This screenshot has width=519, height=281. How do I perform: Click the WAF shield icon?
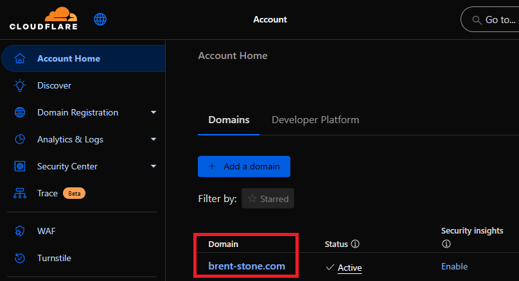coord(20,231)
